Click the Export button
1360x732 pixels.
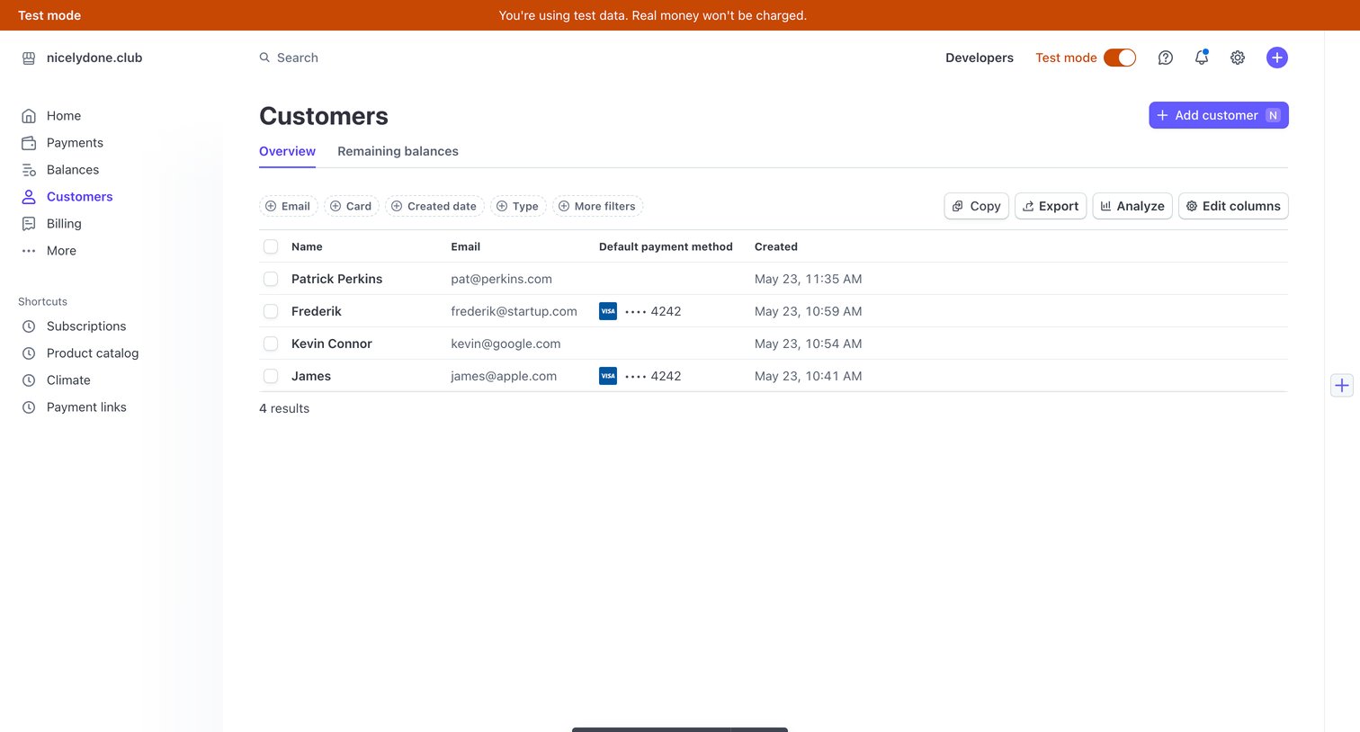1051,206
